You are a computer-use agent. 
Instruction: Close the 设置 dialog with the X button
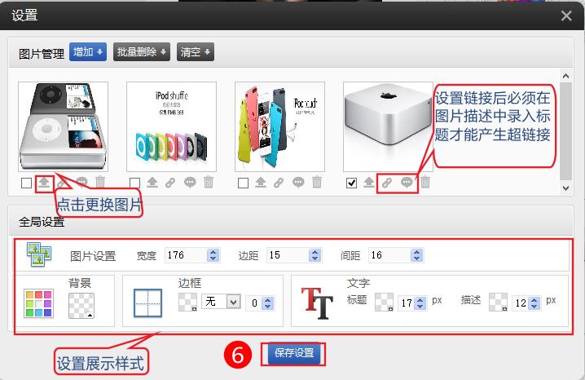[566, 15]
